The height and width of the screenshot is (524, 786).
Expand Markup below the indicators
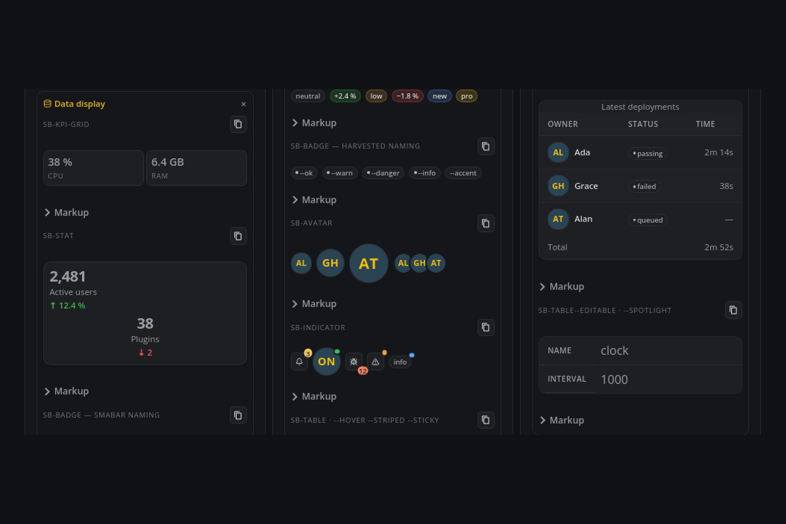pos(314,396)
